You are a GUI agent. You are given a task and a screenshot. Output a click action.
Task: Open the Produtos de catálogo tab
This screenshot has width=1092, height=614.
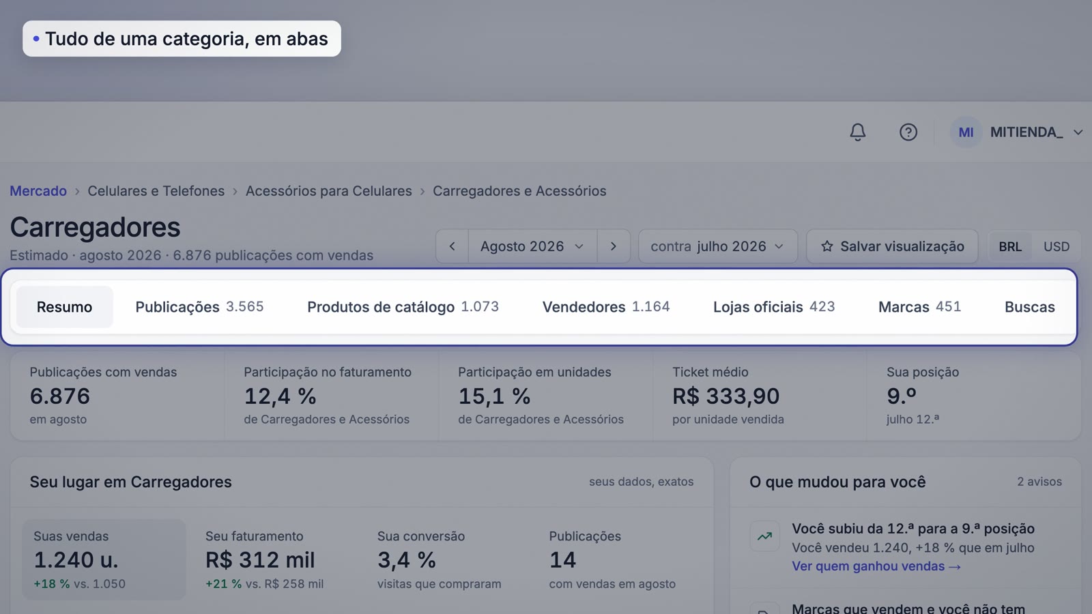click(403, 307)
